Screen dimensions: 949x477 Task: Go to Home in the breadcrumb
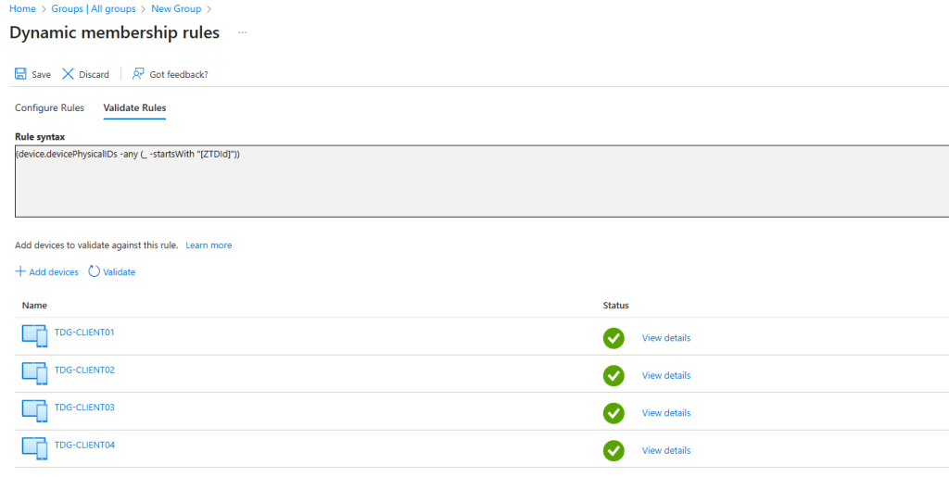(x=22, y=8)
